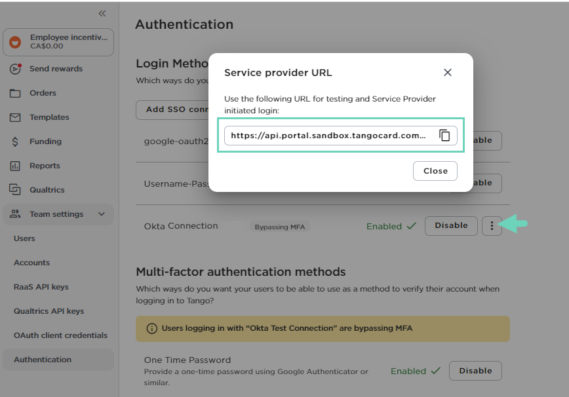
Task: Select the Reports bar chart icon
Action: 14,166
